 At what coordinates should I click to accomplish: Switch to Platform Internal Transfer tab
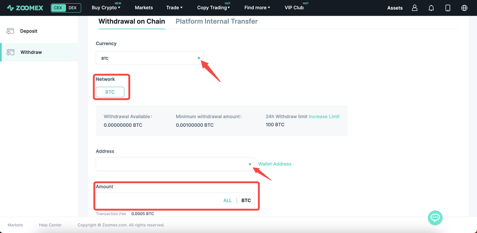(x=217, y=21)
